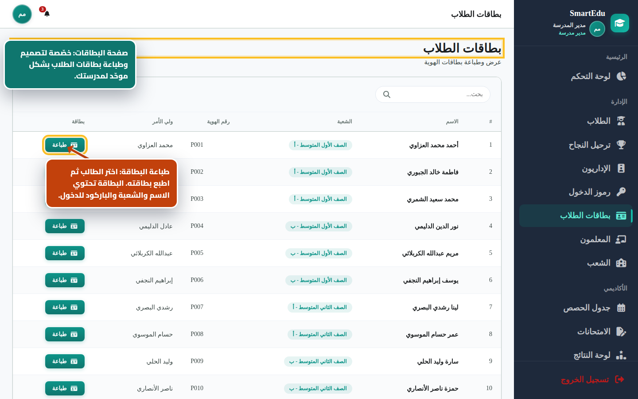Open المعلمون sidebar menu entry
Viewport: 638px width, 399px height.
click(576, 239)
